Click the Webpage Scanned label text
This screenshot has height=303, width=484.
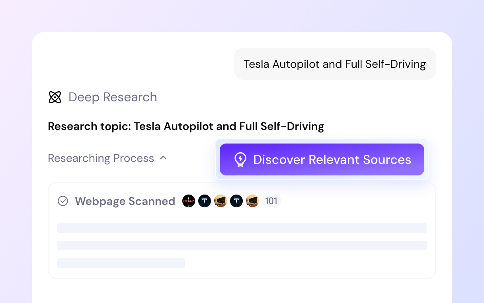pyautogui.click(x=125, y=201)
